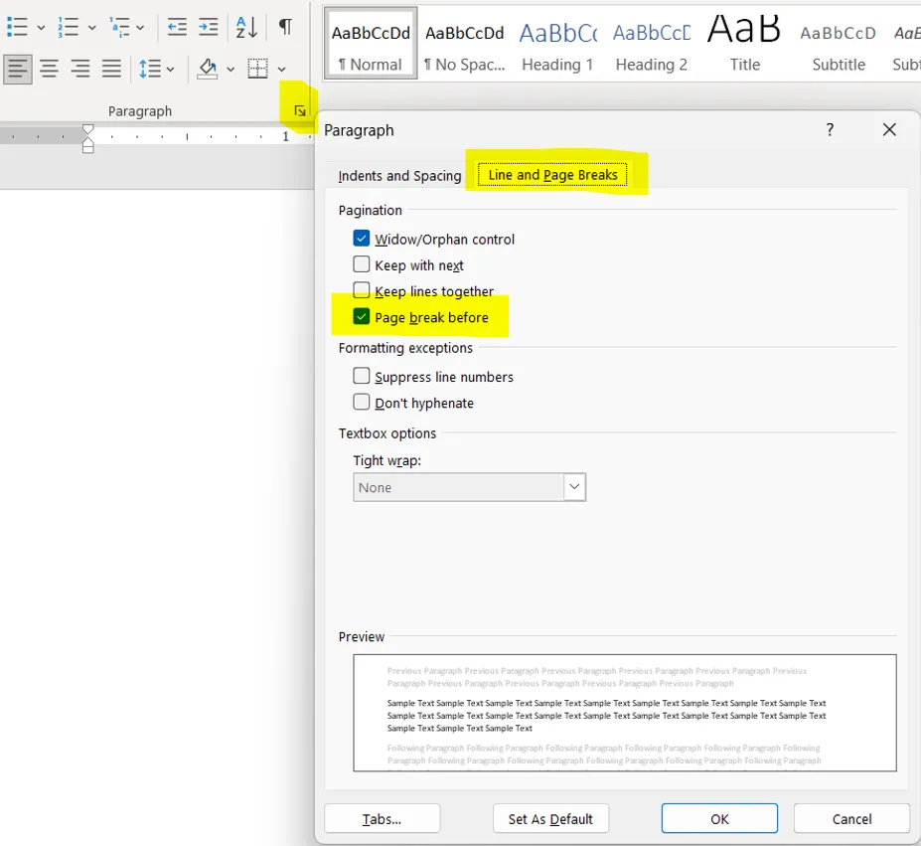The image size is (921, 846).
Task: Open the Tabs dialog
Action: coord(382,818)
